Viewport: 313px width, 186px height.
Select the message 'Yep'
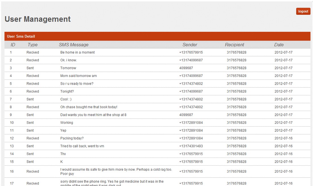63,130
